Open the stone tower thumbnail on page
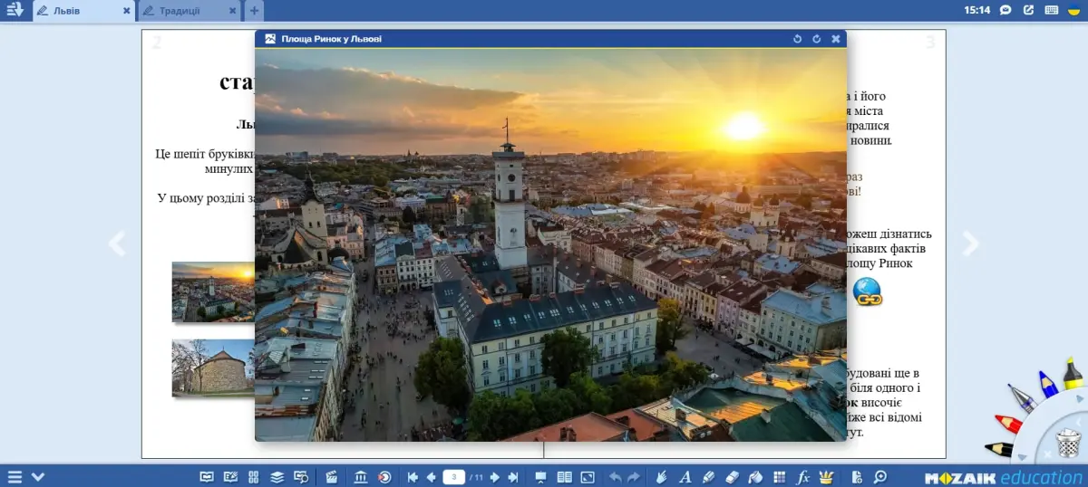1088x487 pixels. coord(213,368)
